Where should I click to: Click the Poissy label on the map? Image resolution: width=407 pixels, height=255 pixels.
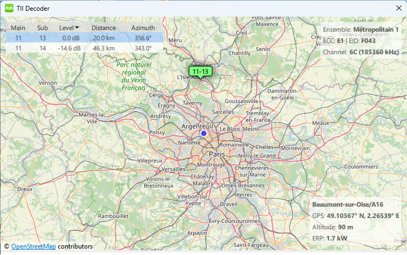[x=157, y=132]
